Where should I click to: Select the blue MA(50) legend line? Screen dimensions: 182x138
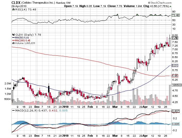click(x=13, y=38)
